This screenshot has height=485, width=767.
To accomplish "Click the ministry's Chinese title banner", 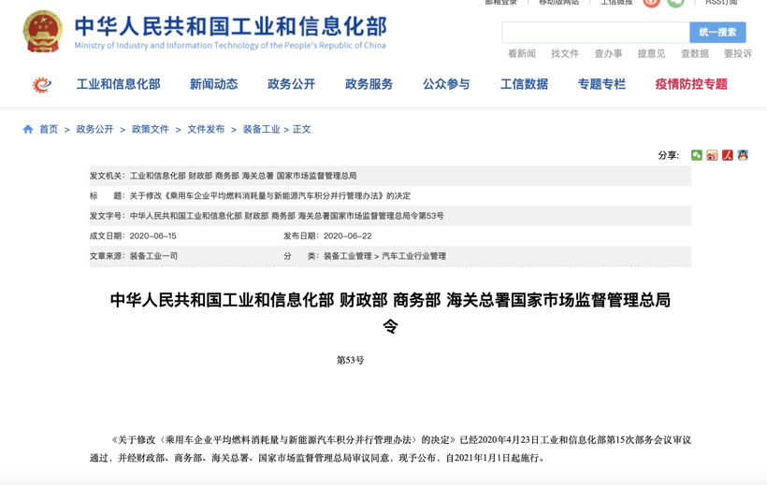I will tap(231, 26).
